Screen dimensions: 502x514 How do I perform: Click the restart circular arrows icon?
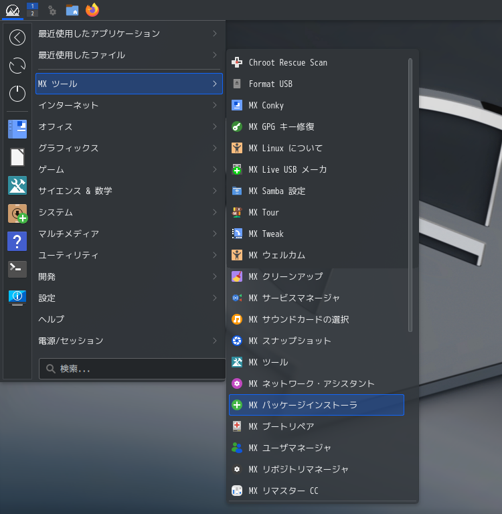(x=17, y=66)
